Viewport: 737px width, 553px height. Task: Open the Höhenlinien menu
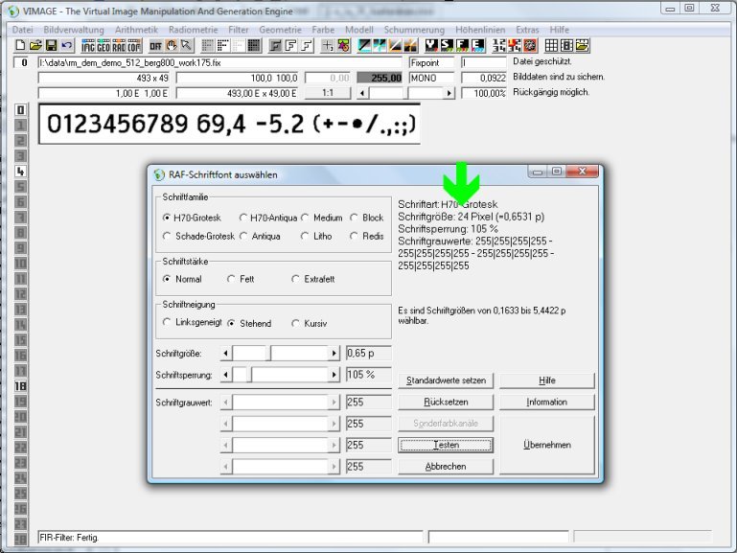click(451, 30)
